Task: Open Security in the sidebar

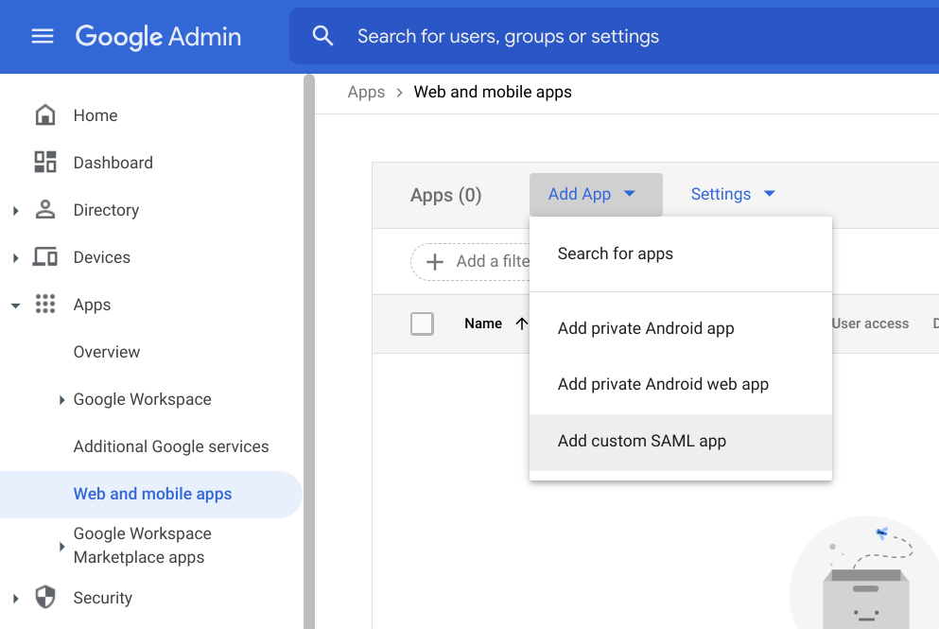Action: click(102, 597)
